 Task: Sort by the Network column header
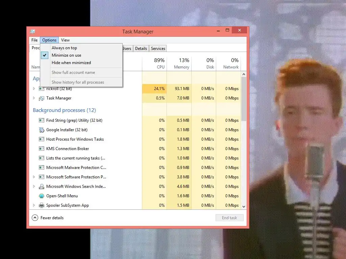[229, 63]
